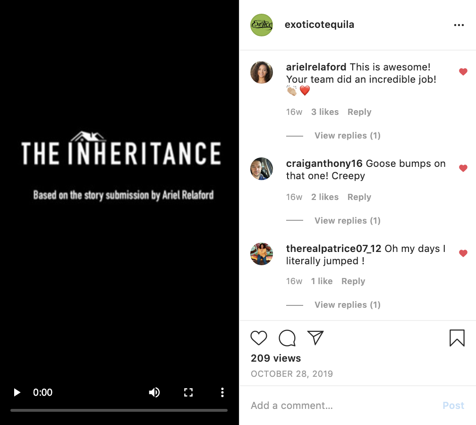Expand replies under craiganthony16's comment
This screenshot has height=425, width=476.
click(x=347, y=221)
